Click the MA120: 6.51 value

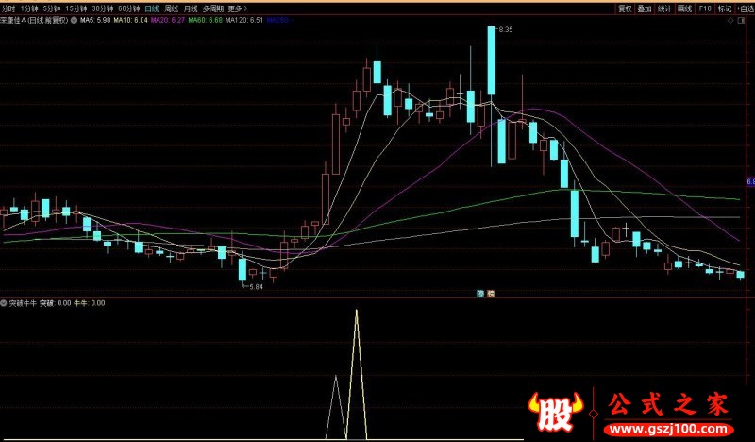(244, 20)
